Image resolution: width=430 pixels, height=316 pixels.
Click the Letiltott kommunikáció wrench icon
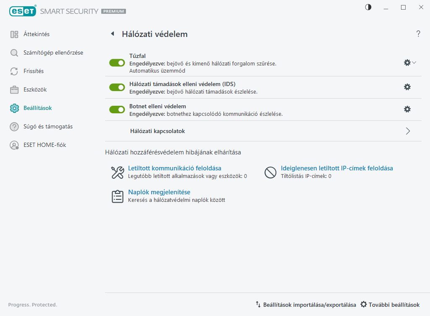click(x=117, y=172)
